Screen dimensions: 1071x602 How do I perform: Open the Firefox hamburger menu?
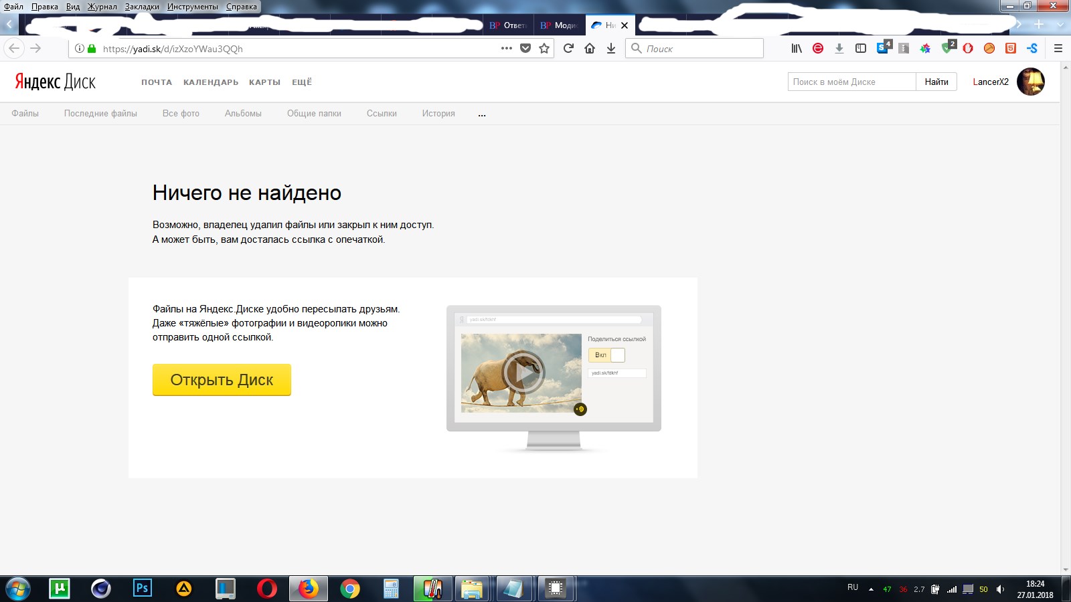click(1058, 48)
